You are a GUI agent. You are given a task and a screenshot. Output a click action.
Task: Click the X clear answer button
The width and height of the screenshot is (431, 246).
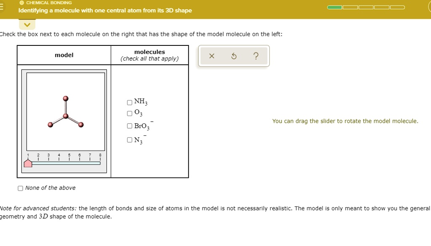click(212, 56)
